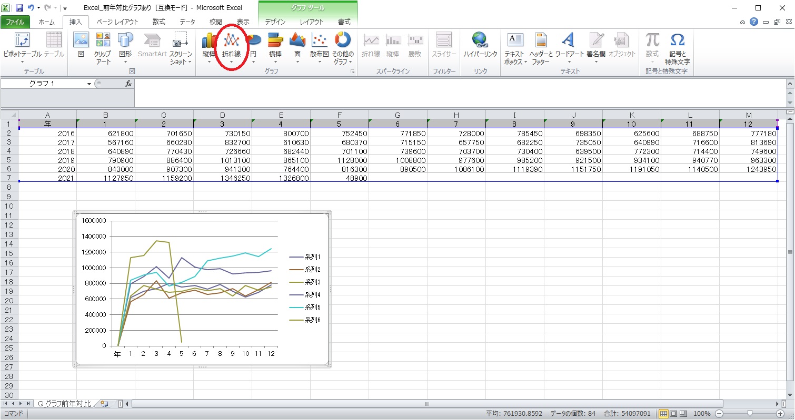The height and width of the screenshot is (420, 795).
Task: Undo the last action
Action: point(31,8)
